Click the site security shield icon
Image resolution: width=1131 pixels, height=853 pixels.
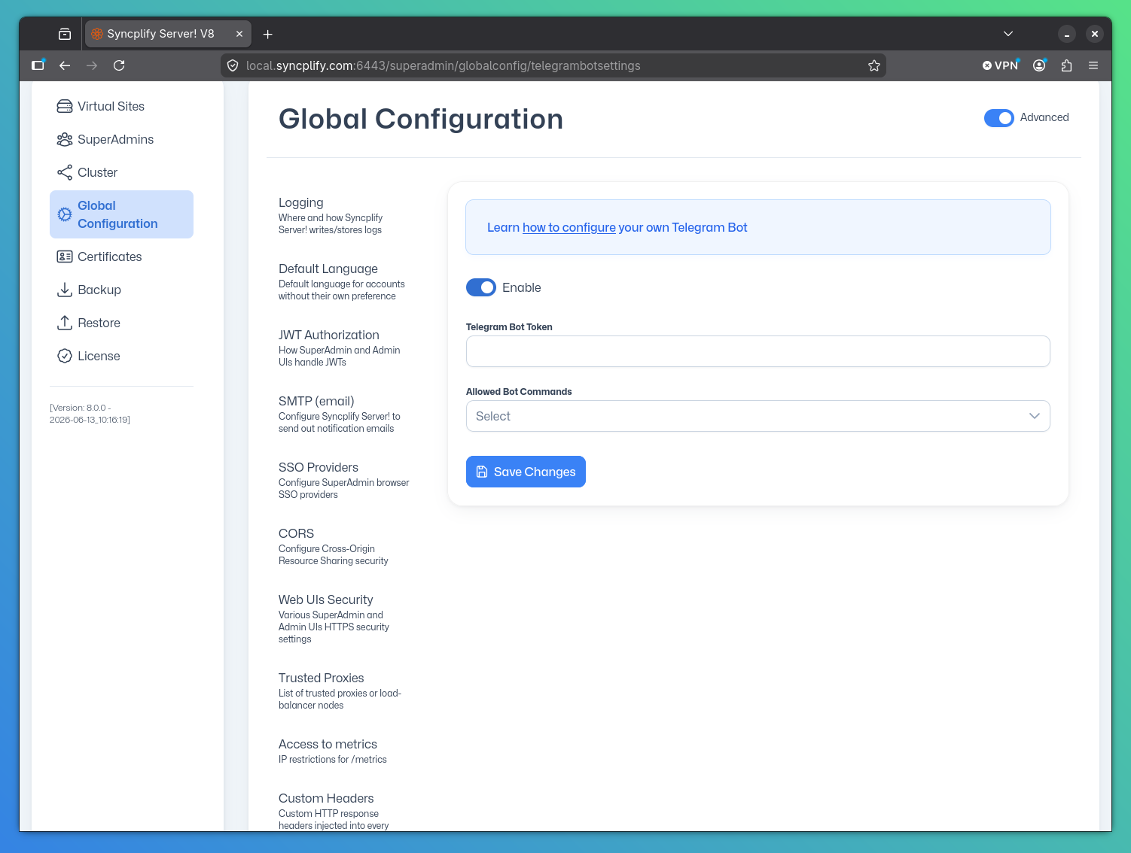pos(233,65)
